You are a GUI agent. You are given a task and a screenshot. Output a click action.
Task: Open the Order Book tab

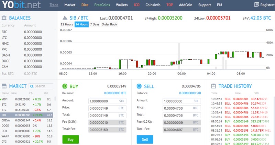click(109, 24)
